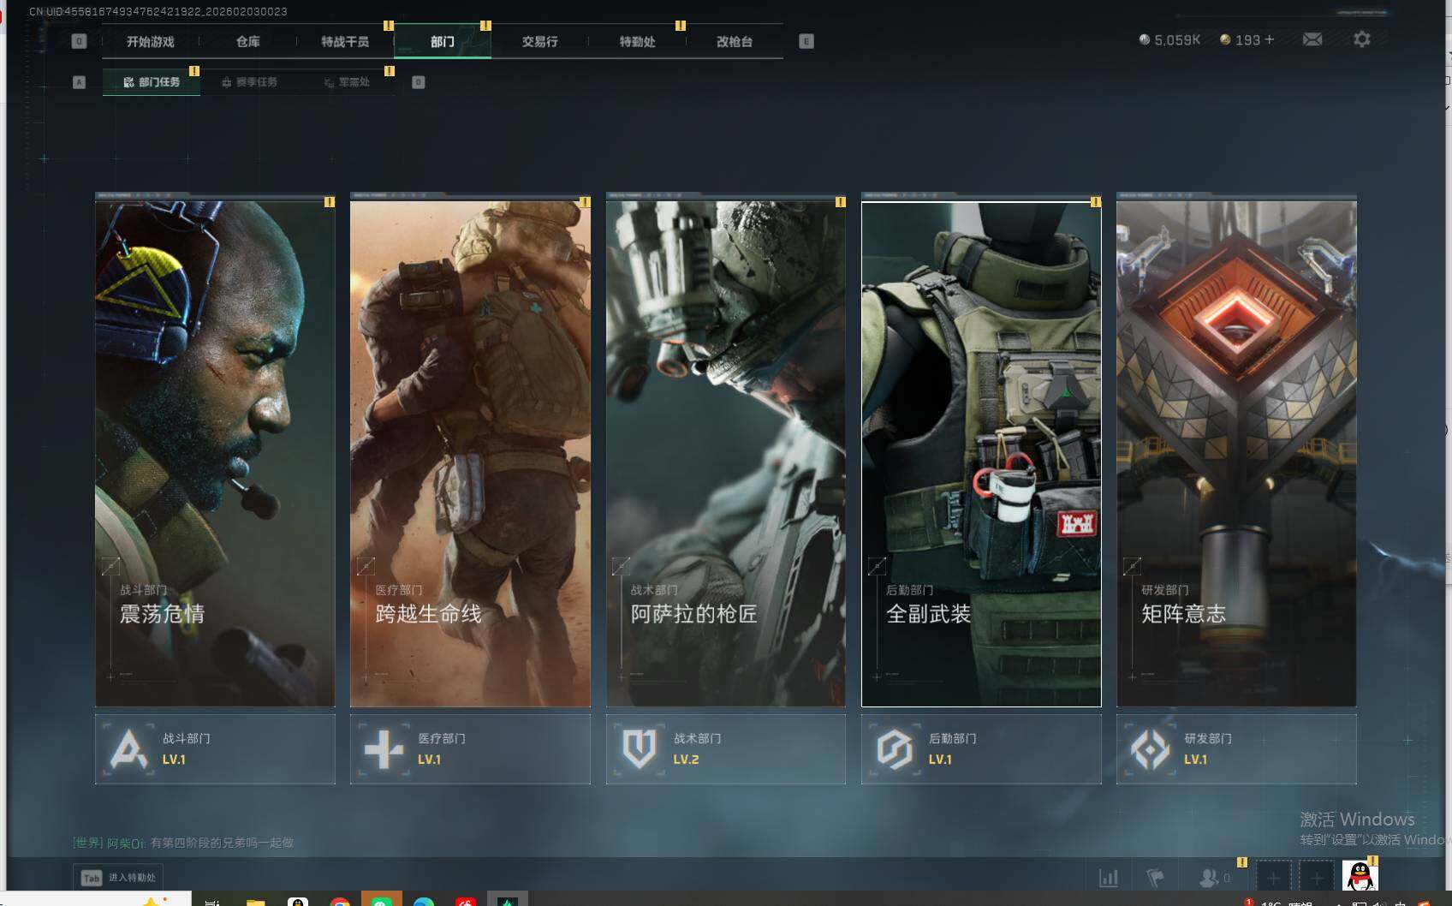
Task: Click the expand arrow icon on 全副武装 card
Action: [x=877, y=566]
